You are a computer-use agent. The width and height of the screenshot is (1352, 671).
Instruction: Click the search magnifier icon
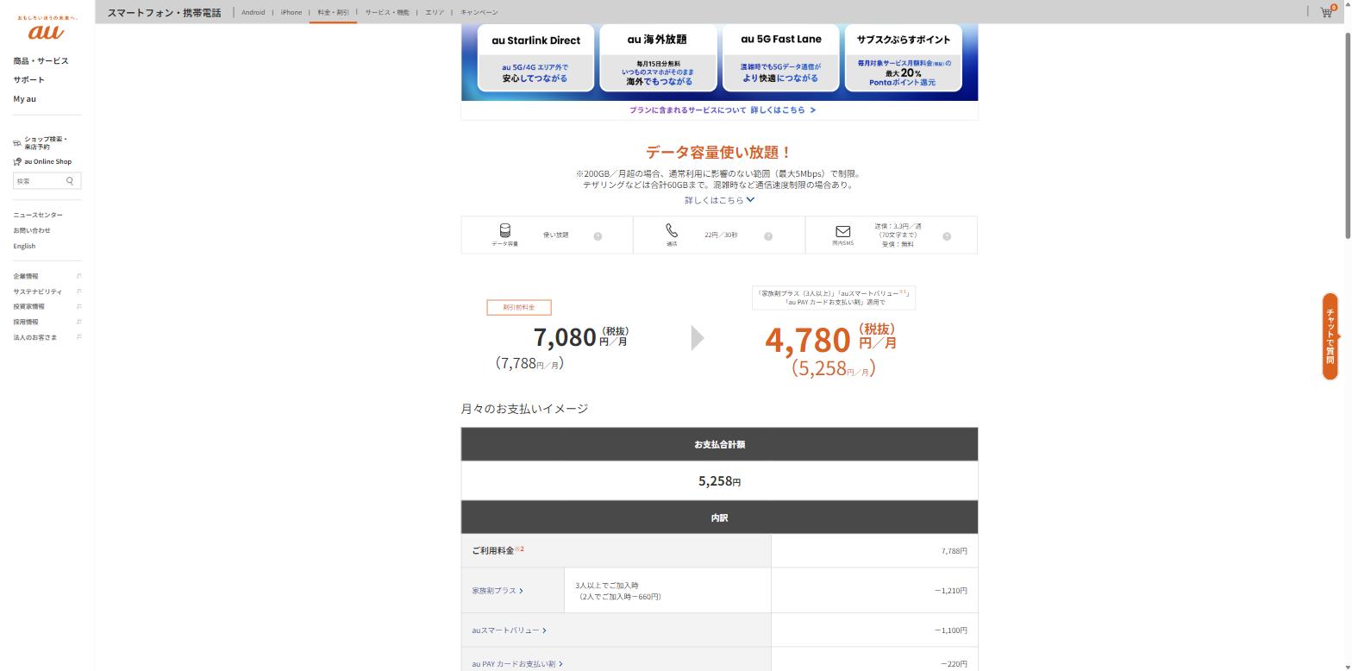coord(70,180)
